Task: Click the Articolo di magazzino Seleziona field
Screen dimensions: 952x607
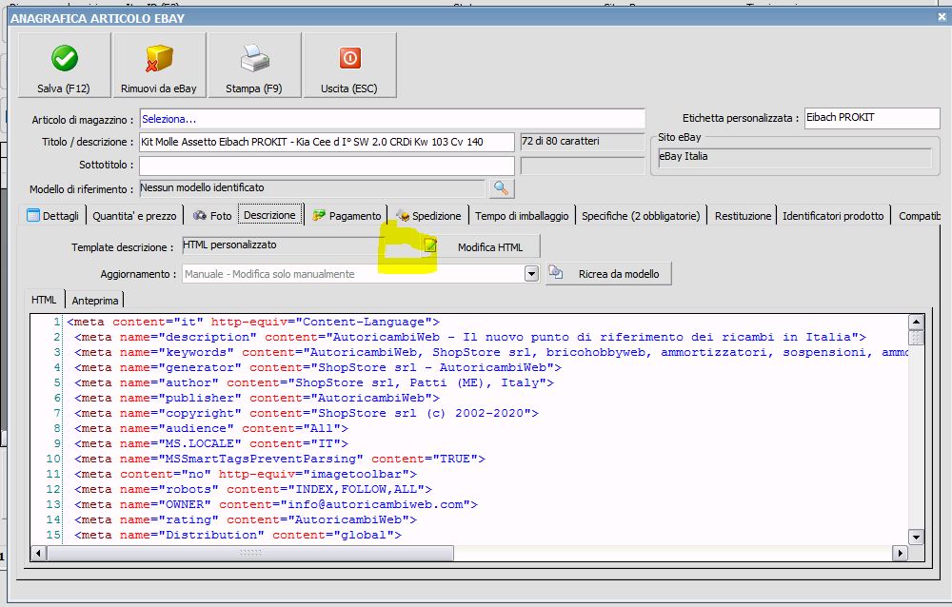Action: [x=391, y=119]
